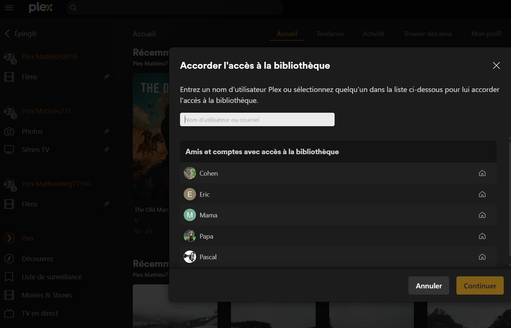The width and height of the screenshot is (511, 328).
Task: Click the home icon in Mama's row
Action: pyautogui.click(x=482, y=215)
